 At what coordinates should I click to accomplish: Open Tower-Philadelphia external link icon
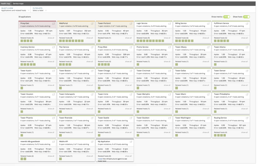point(247,94)
